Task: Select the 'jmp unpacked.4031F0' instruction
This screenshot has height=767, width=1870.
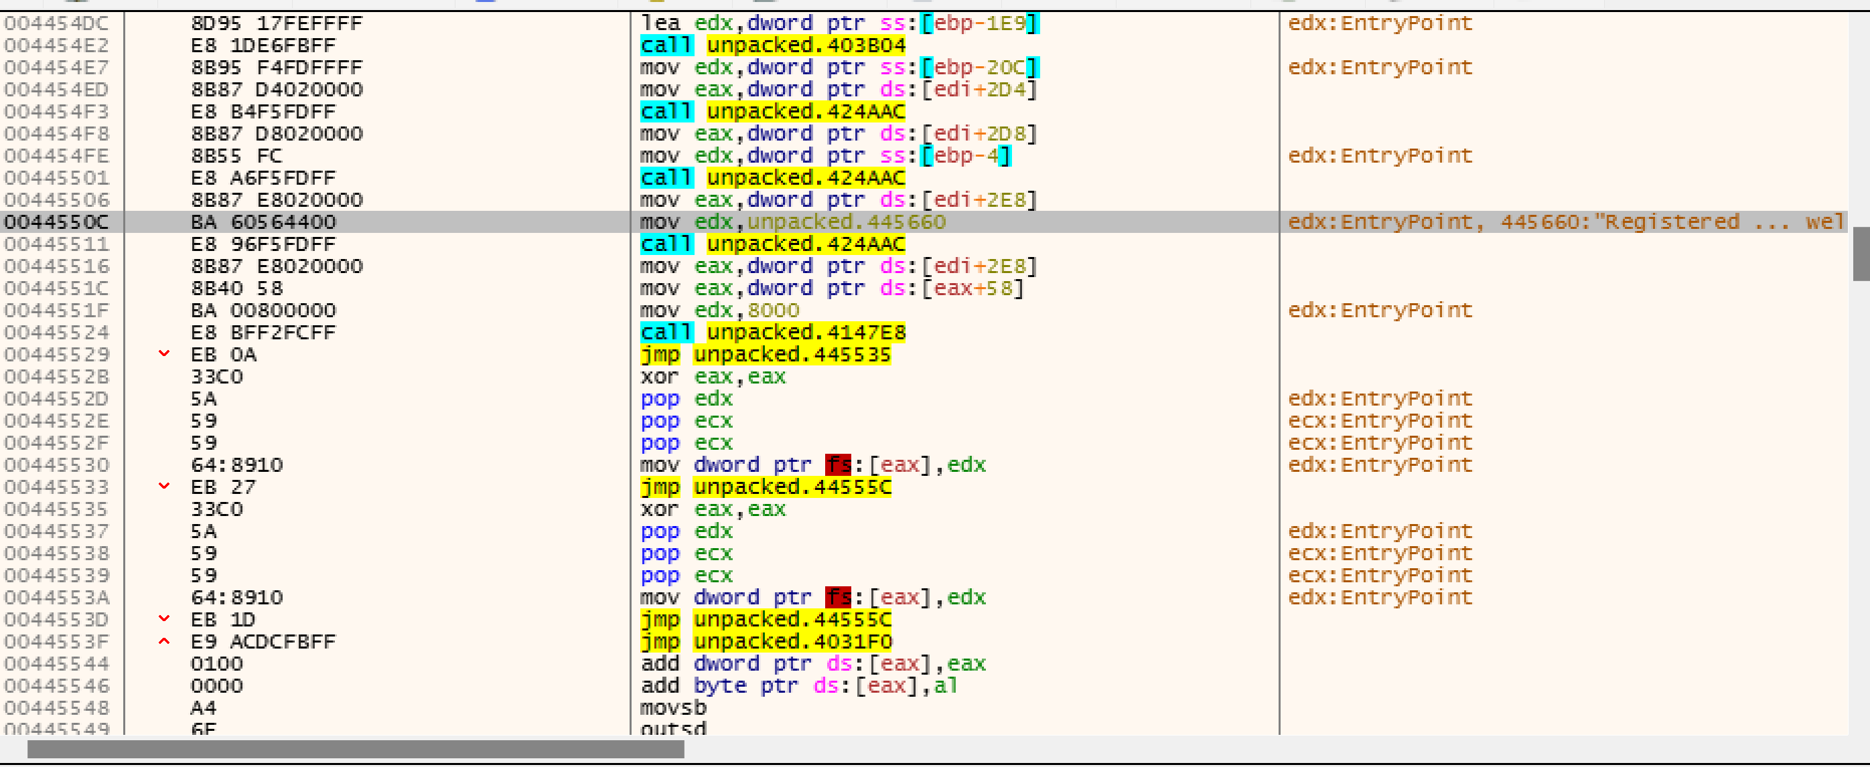Action: click(766, 641)
